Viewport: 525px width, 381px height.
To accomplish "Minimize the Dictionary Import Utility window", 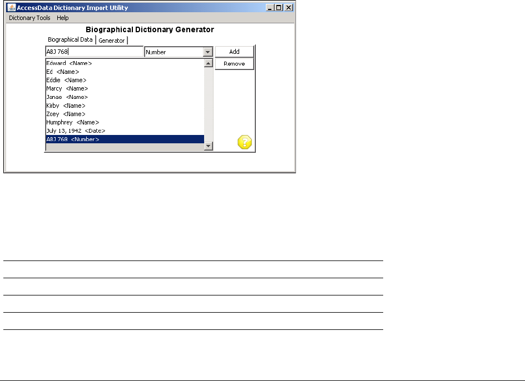I will 270,7.
